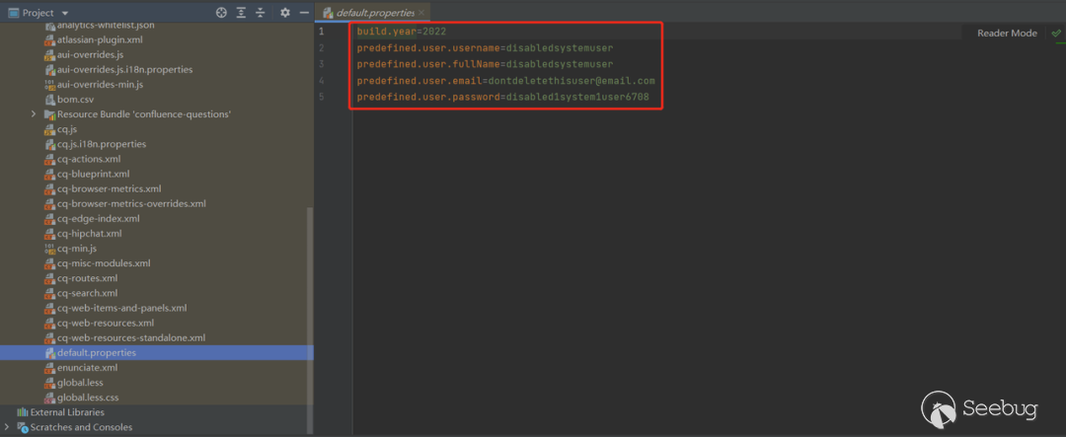1066x437 pixels.
Task: Select aui-overrides.js.i18n.properties file
Action: coord(124,69)
